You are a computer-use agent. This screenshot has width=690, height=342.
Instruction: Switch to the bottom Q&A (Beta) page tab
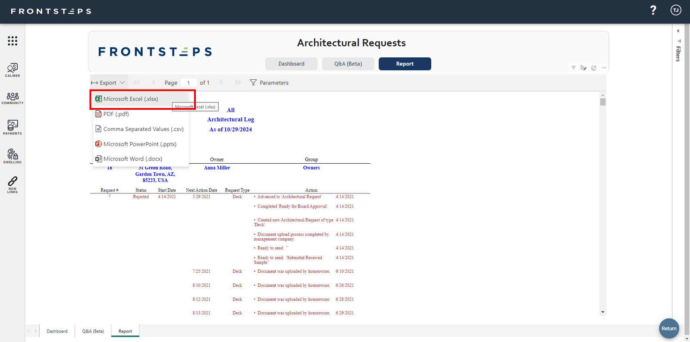pos(93,331)
